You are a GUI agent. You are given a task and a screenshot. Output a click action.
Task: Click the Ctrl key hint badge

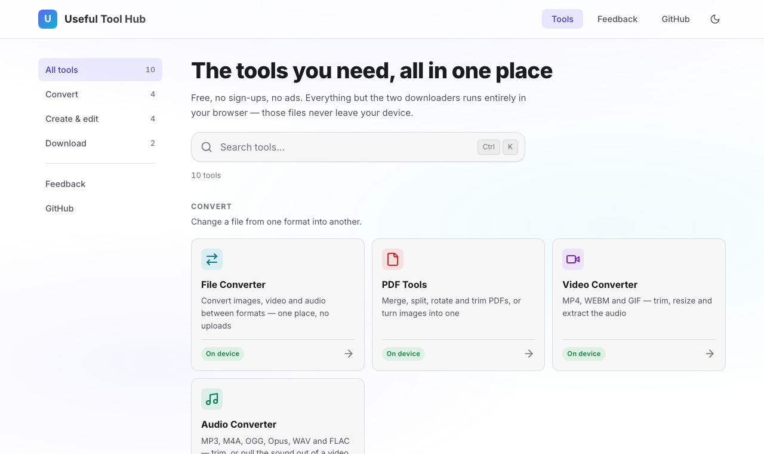point(489,147)
